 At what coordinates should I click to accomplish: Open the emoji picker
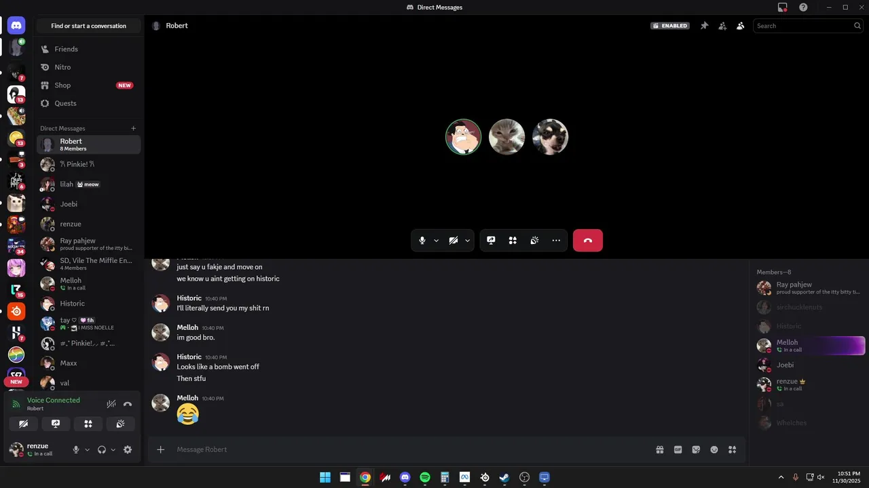pyautogui.click(x=714, y=449)
